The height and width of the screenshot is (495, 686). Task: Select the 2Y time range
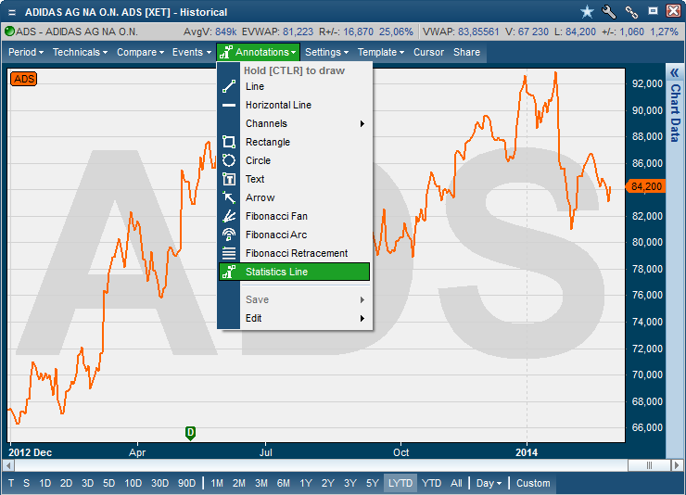(327, 483)
